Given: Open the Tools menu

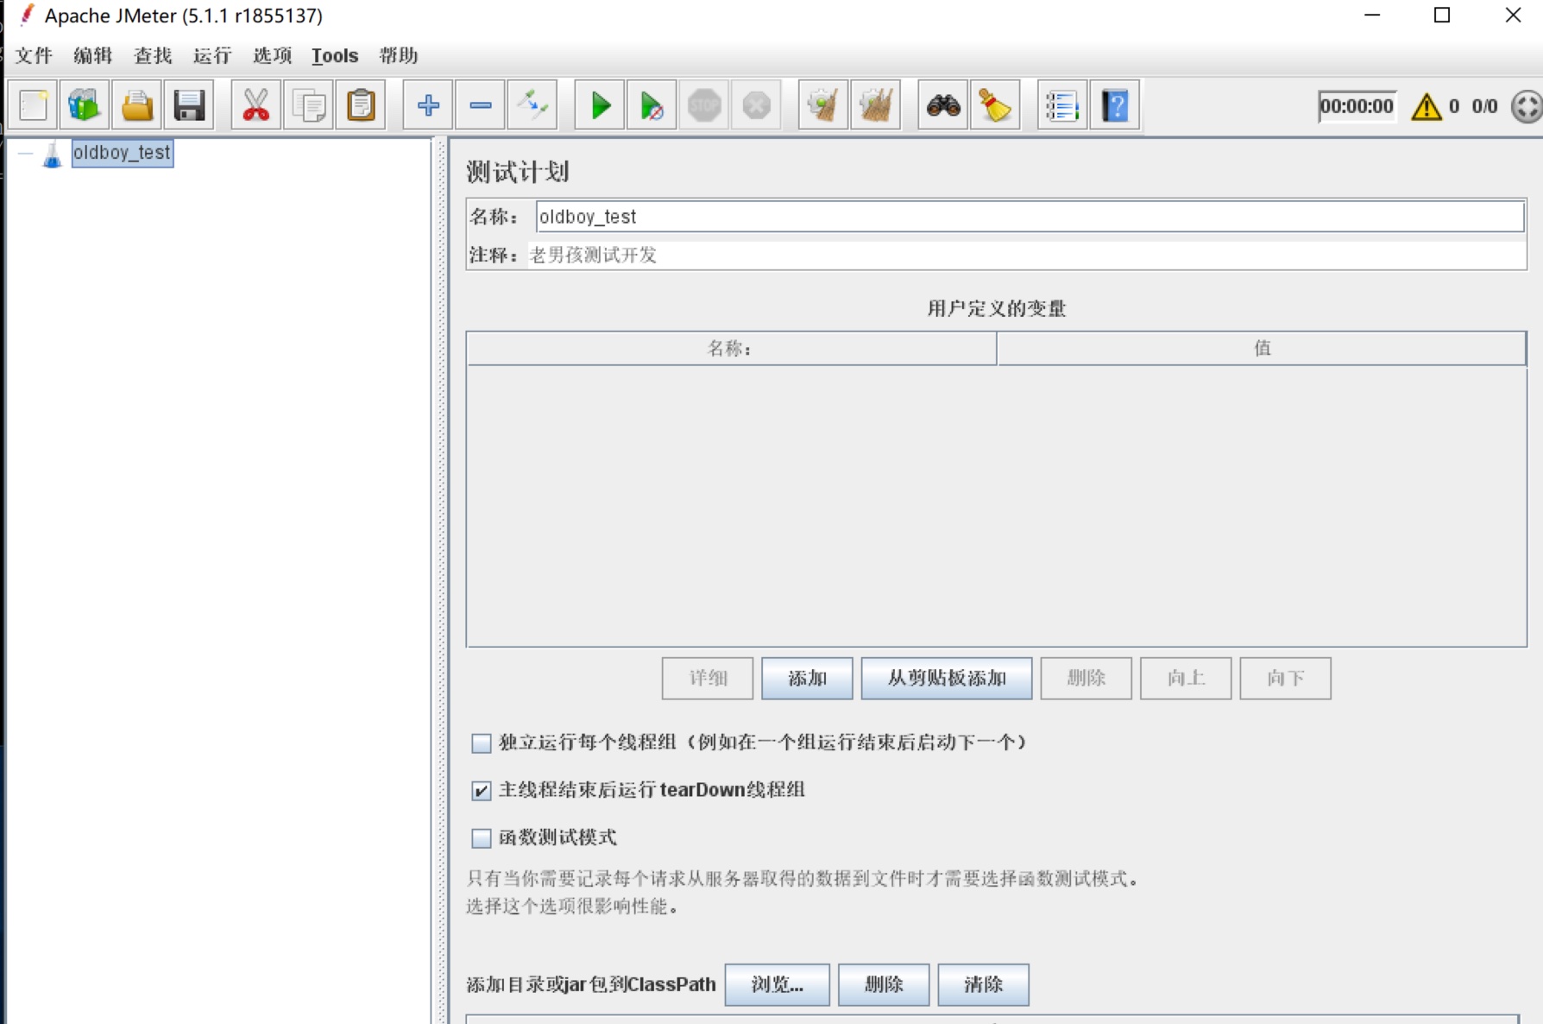Looking at the screenshot, I should tap(334, 56).
